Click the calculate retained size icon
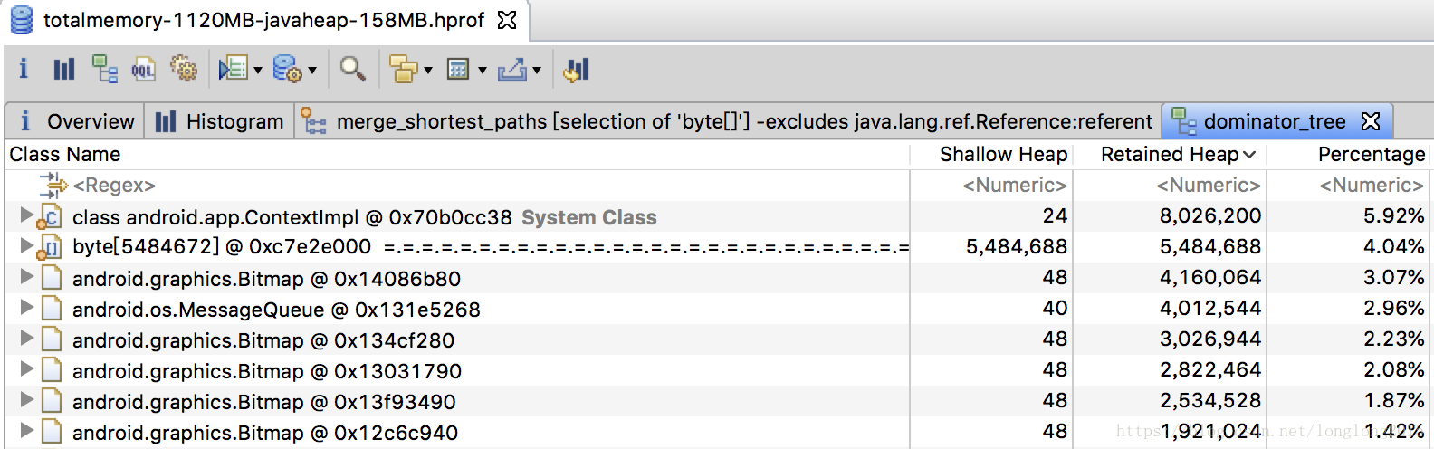1434x449 pixels. (x=459, y=70)
